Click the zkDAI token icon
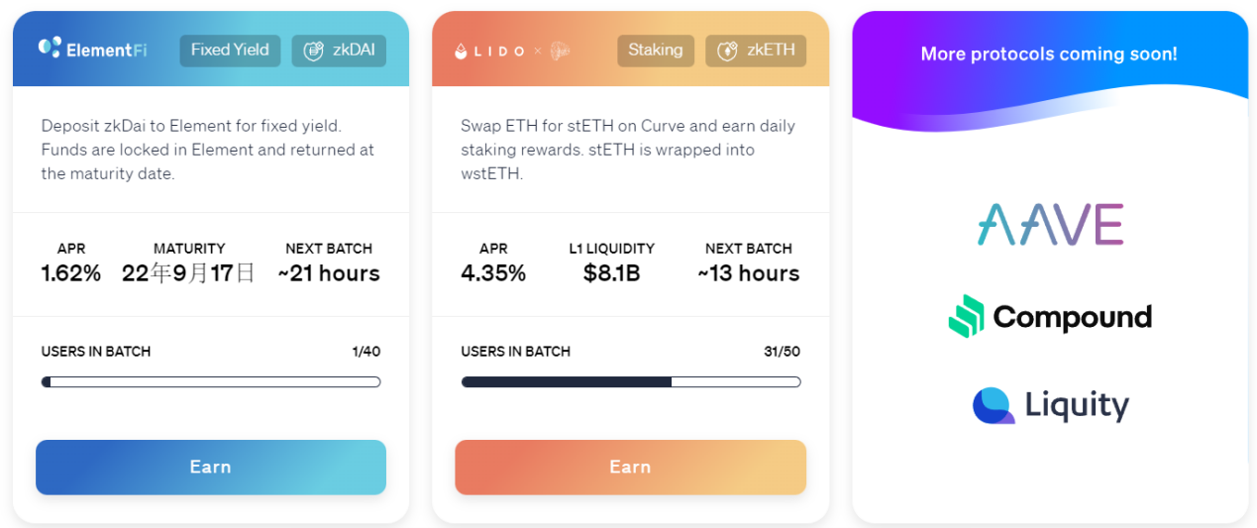 (x=314, y=51)
